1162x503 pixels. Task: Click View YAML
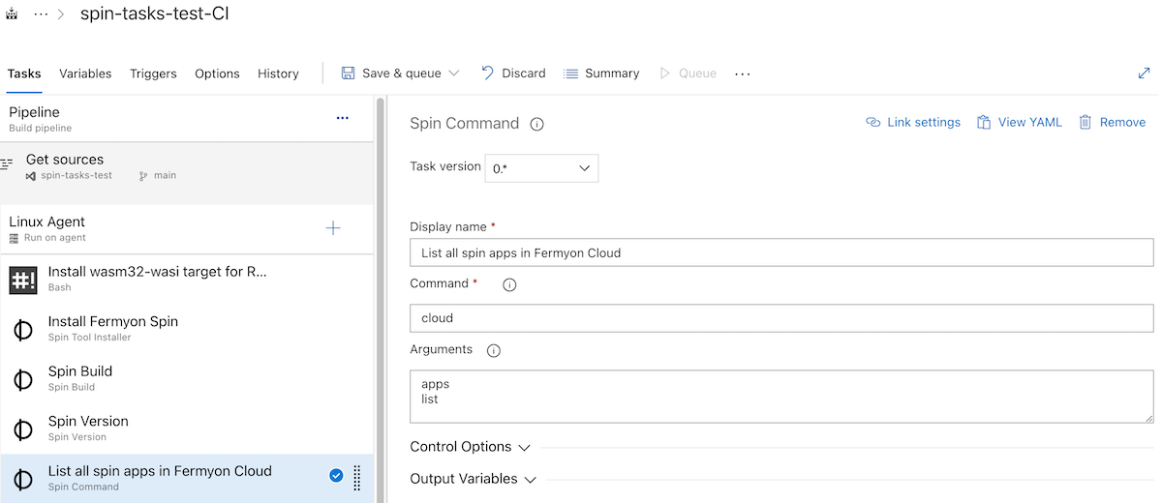coord(1020,122)
